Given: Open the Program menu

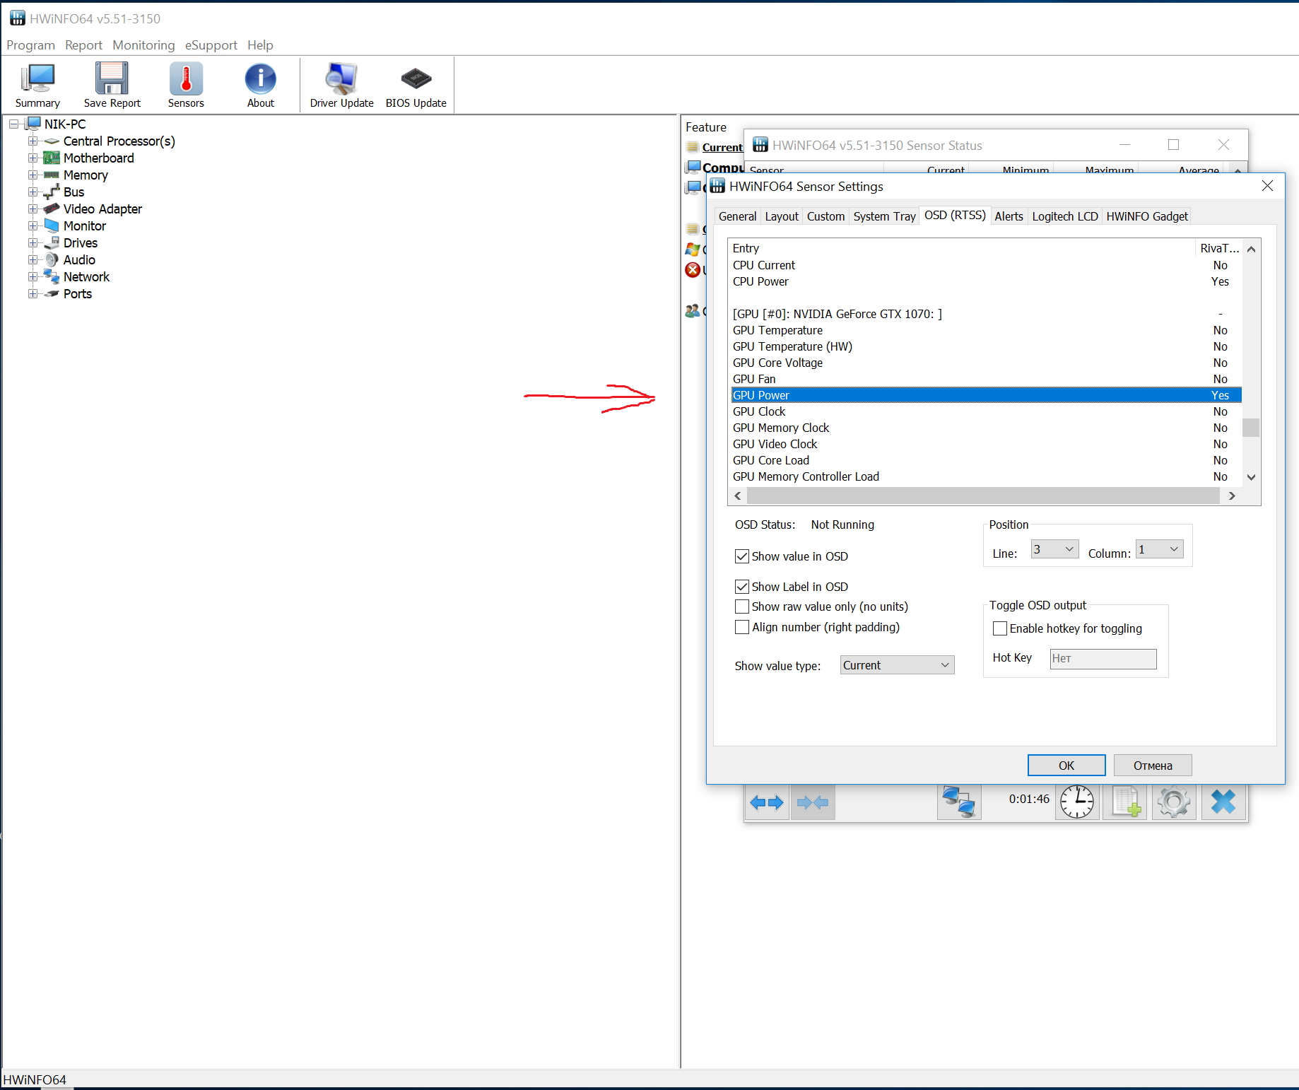Looking at the screenshot, I should [30, 45].
